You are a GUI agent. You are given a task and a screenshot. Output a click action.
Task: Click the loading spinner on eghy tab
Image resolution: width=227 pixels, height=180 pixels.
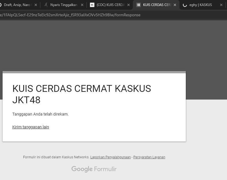pyautogui.click(x=185, y=5)
